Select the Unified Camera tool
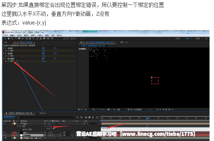 click(x=19, y=39)
